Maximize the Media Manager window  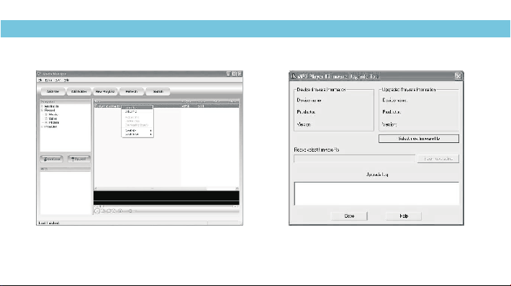[234, 74]
